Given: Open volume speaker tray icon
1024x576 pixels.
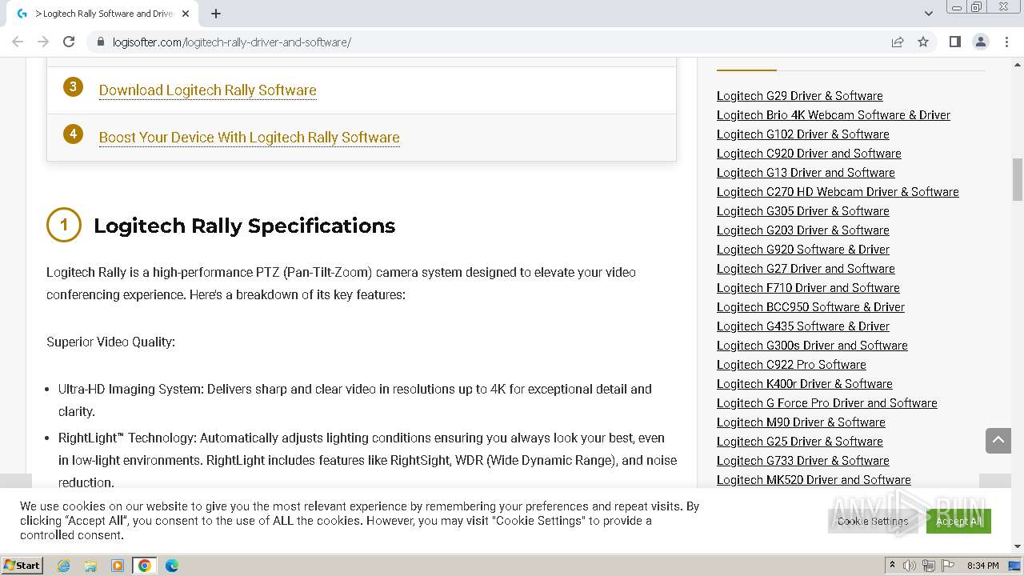Looking at the screenshot, I should point(910,566).
